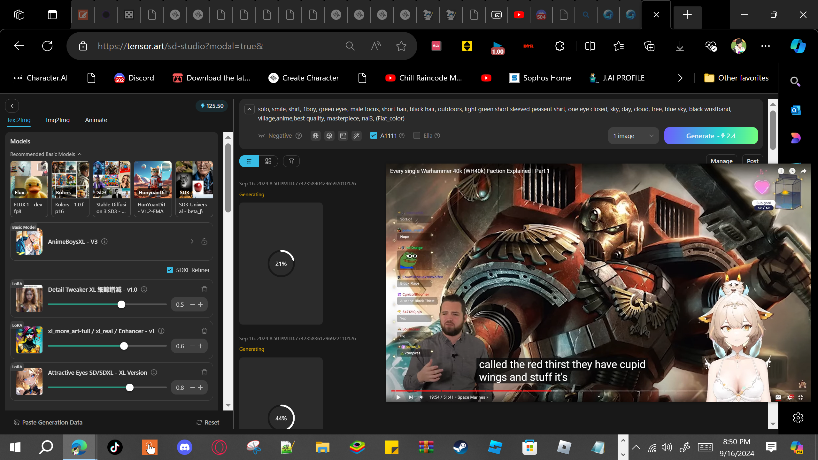
Task: Go back with the sd-studio panel arrow
Action: point(12,106)
